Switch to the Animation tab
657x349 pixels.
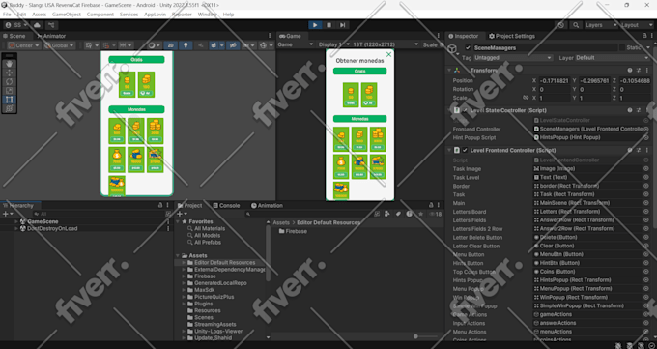pyautogui.click(x=267, y=206)
